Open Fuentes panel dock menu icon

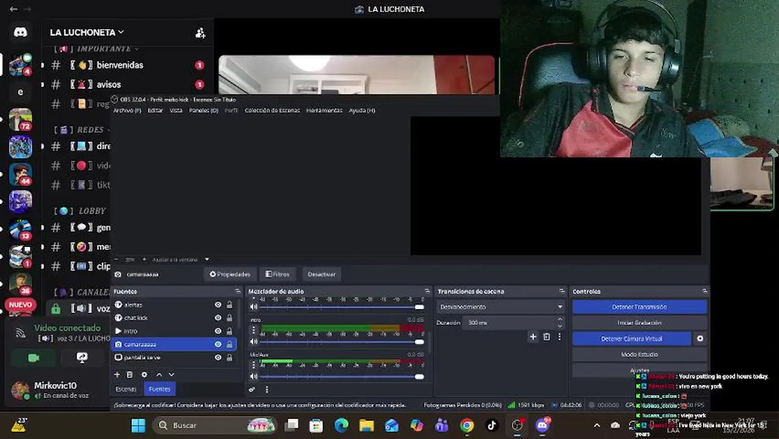click(x=238, y=291)
